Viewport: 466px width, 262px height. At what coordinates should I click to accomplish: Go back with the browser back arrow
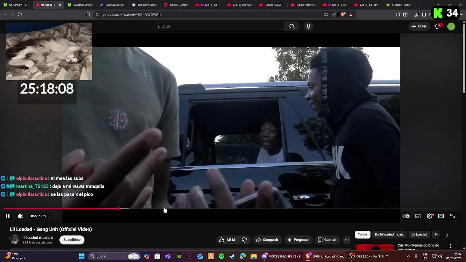(5, 15)
